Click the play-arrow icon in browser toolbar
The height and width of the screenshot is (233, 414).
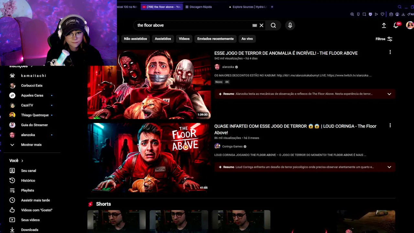[x=376, y=14]
